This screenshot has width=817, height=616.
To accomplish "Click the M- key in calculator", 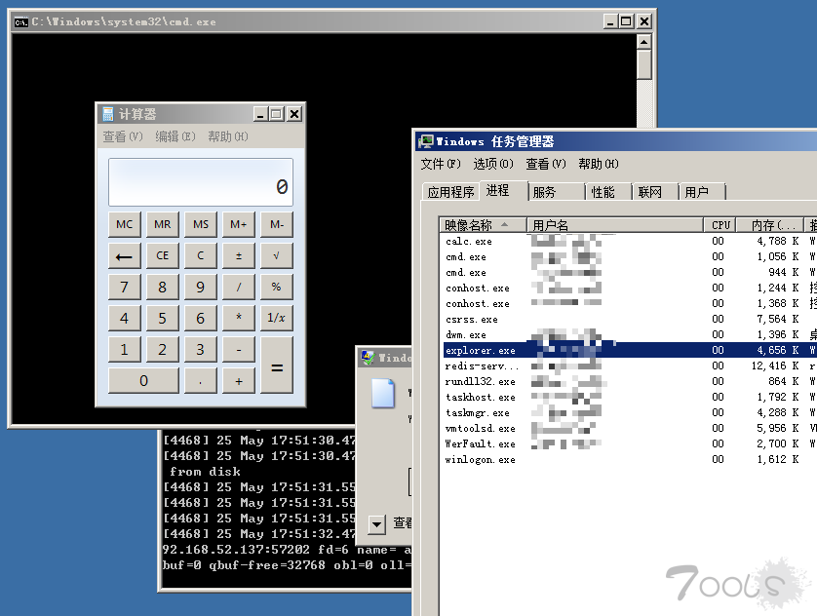I will [x=277, y=224].
